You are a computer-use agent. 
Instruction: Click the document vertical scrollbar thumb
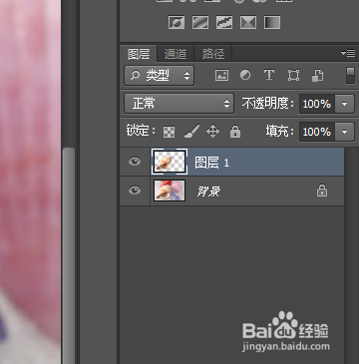coord(69,255)
